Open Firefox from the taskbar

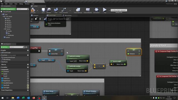(34, 98)
